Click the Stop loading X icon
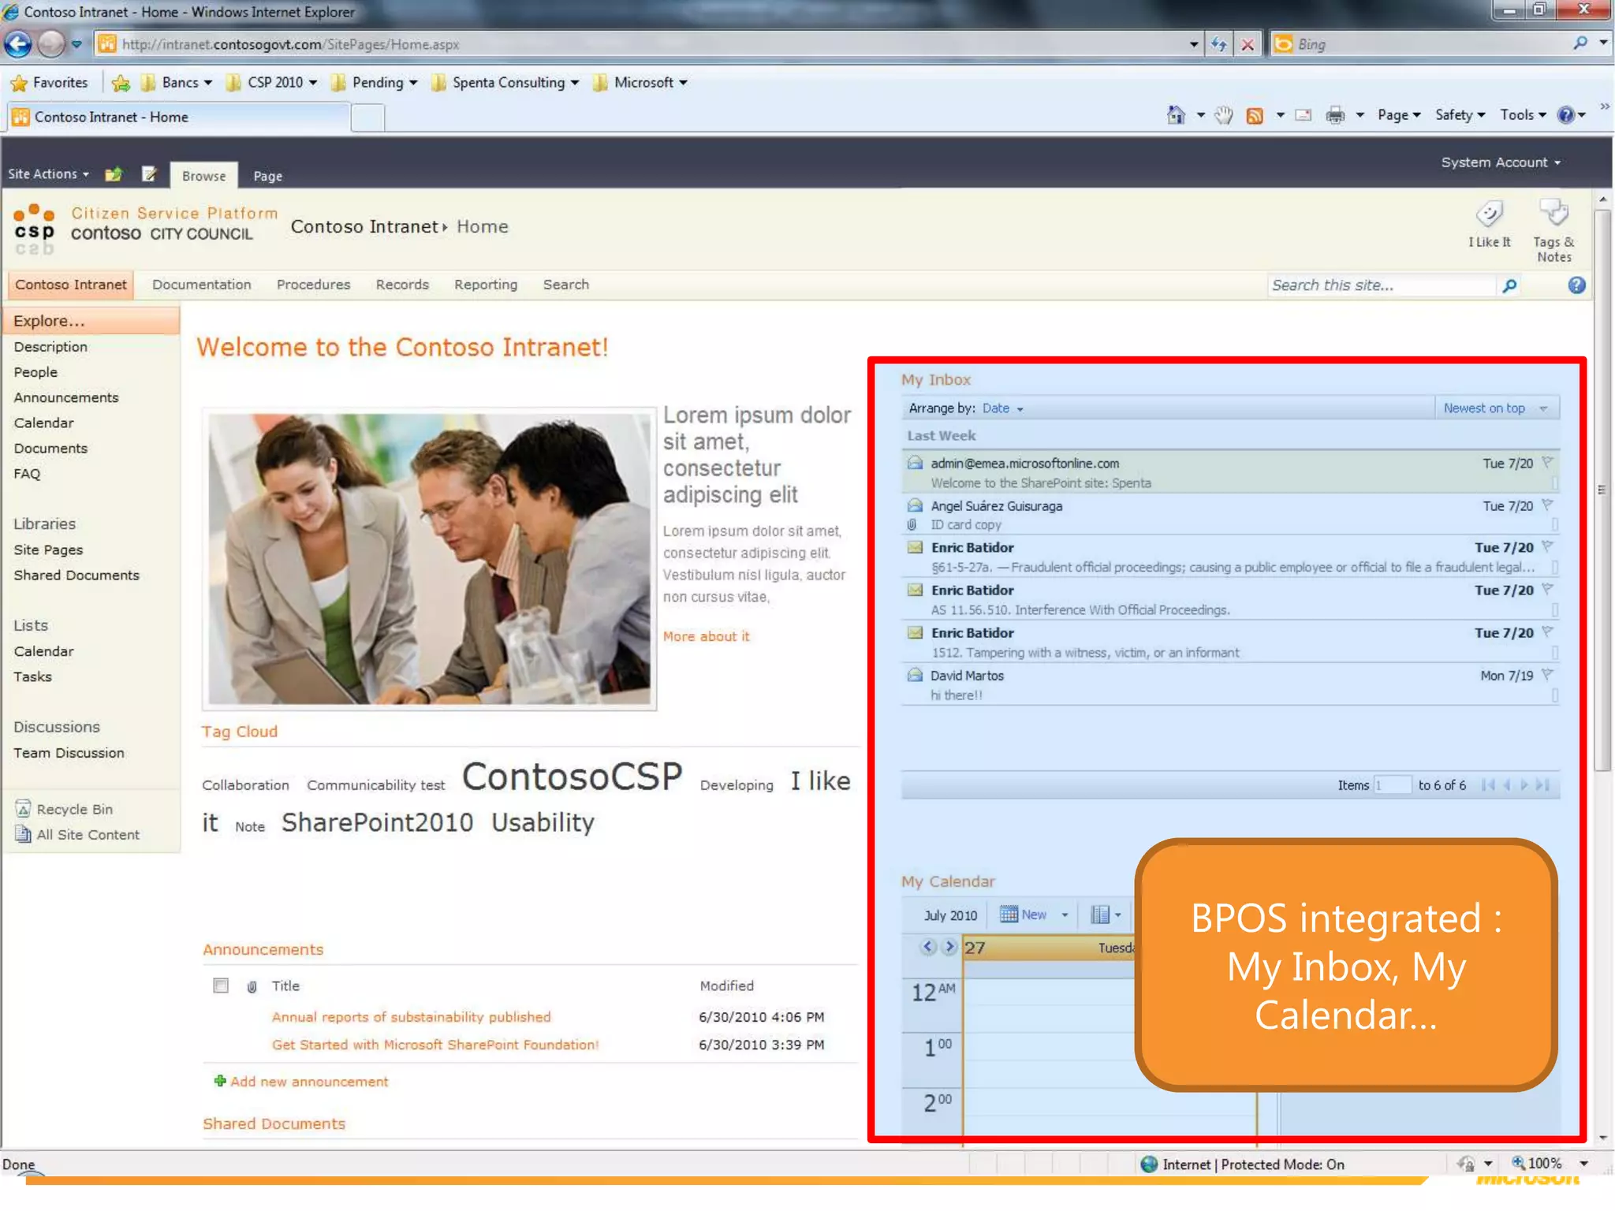 [1248, 45]
